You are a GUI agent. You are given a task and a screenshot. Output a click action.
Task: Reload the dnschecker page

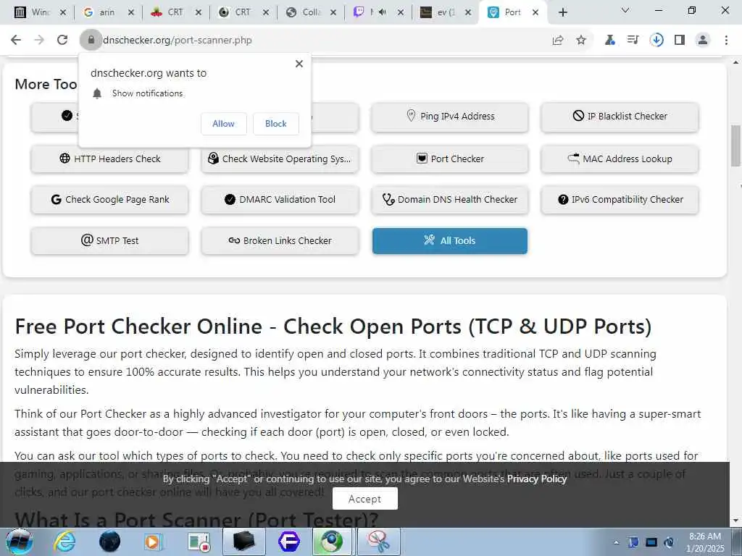pos(62,41)
